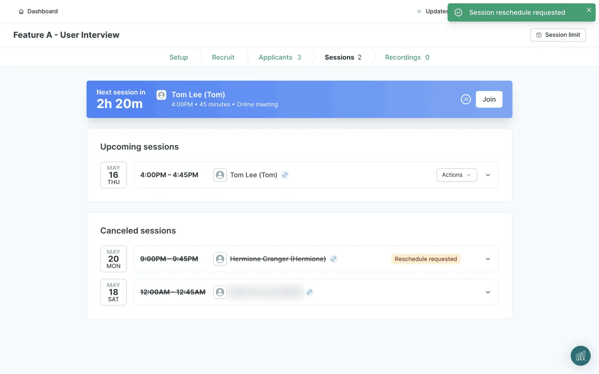Open the chat widget in bottom corner
The height and width of the screenshot is (374, 599).
click(x=580, y=356)
